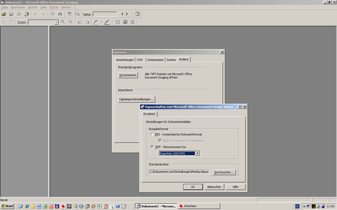Open the Extras menu
This screenshot has width=337, height=210.
(x=54, y=7)
